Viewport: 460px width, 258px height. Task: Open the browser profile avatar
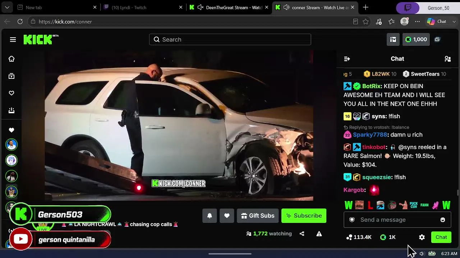point(405,21)
